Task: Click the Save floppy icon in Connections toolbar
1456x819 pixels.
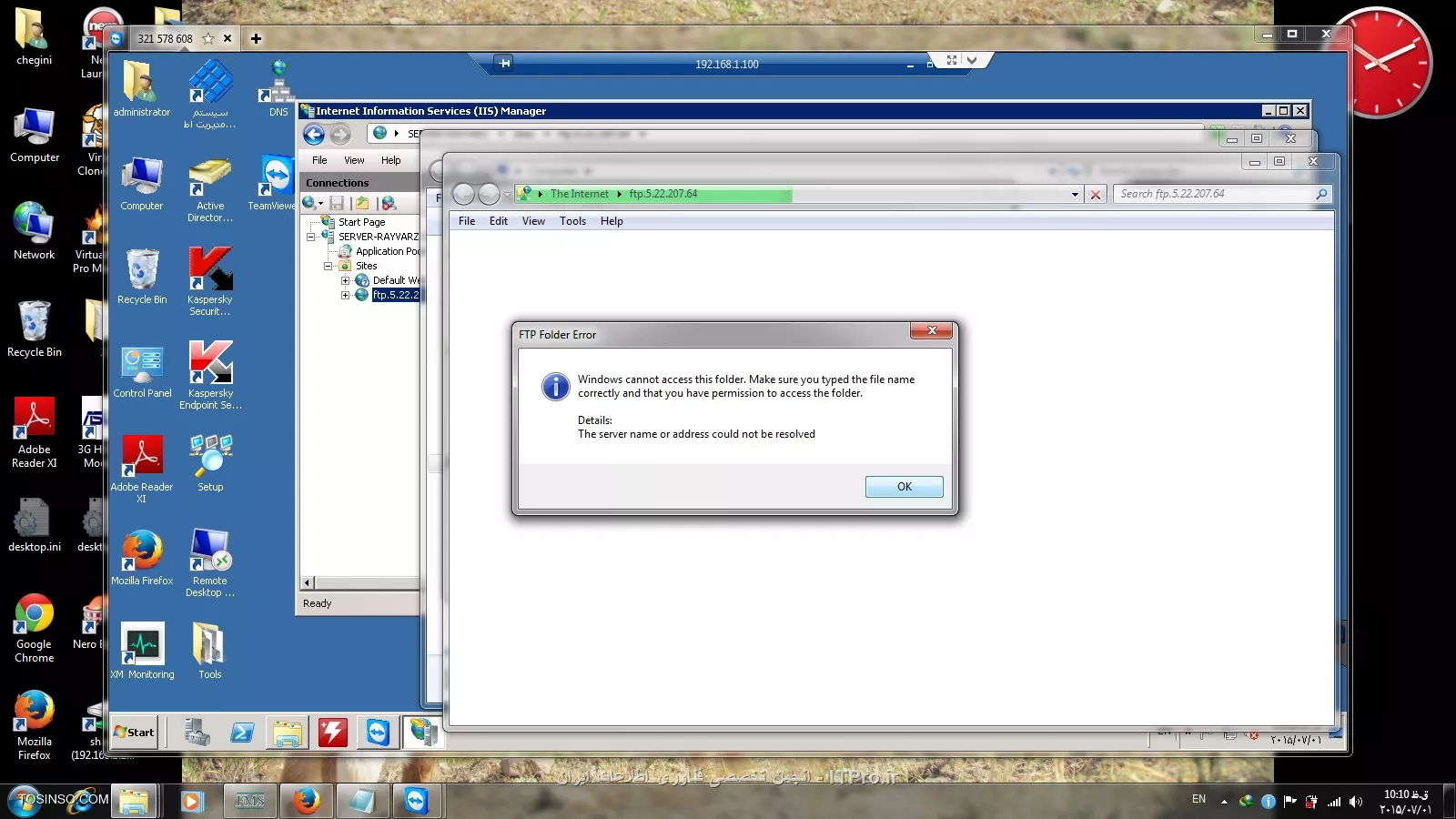Action: [x=337, y=203]
